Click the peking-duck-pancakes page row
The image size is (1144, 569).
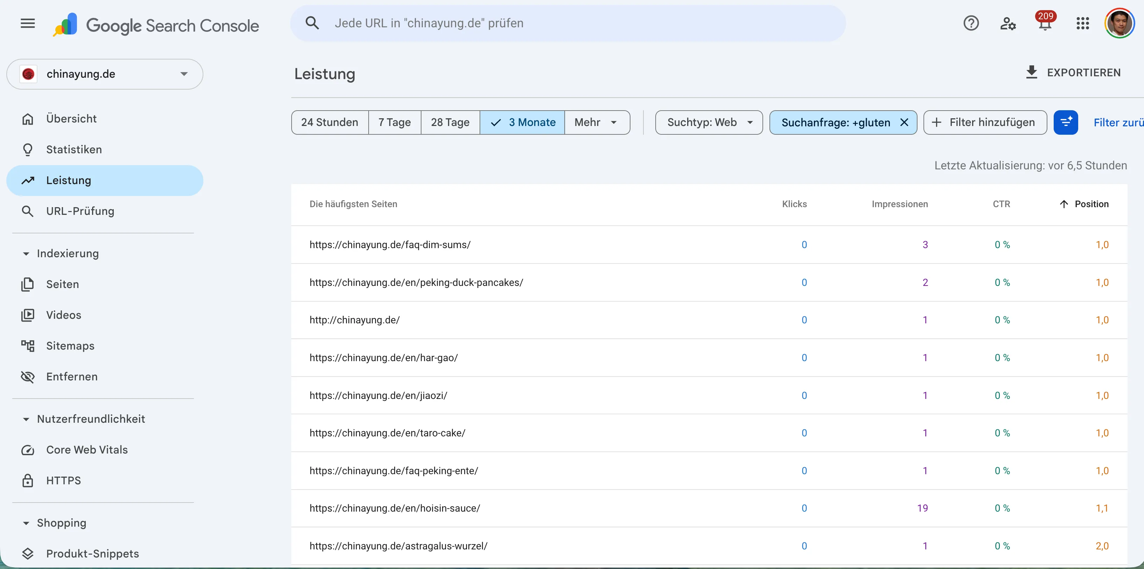709,283
